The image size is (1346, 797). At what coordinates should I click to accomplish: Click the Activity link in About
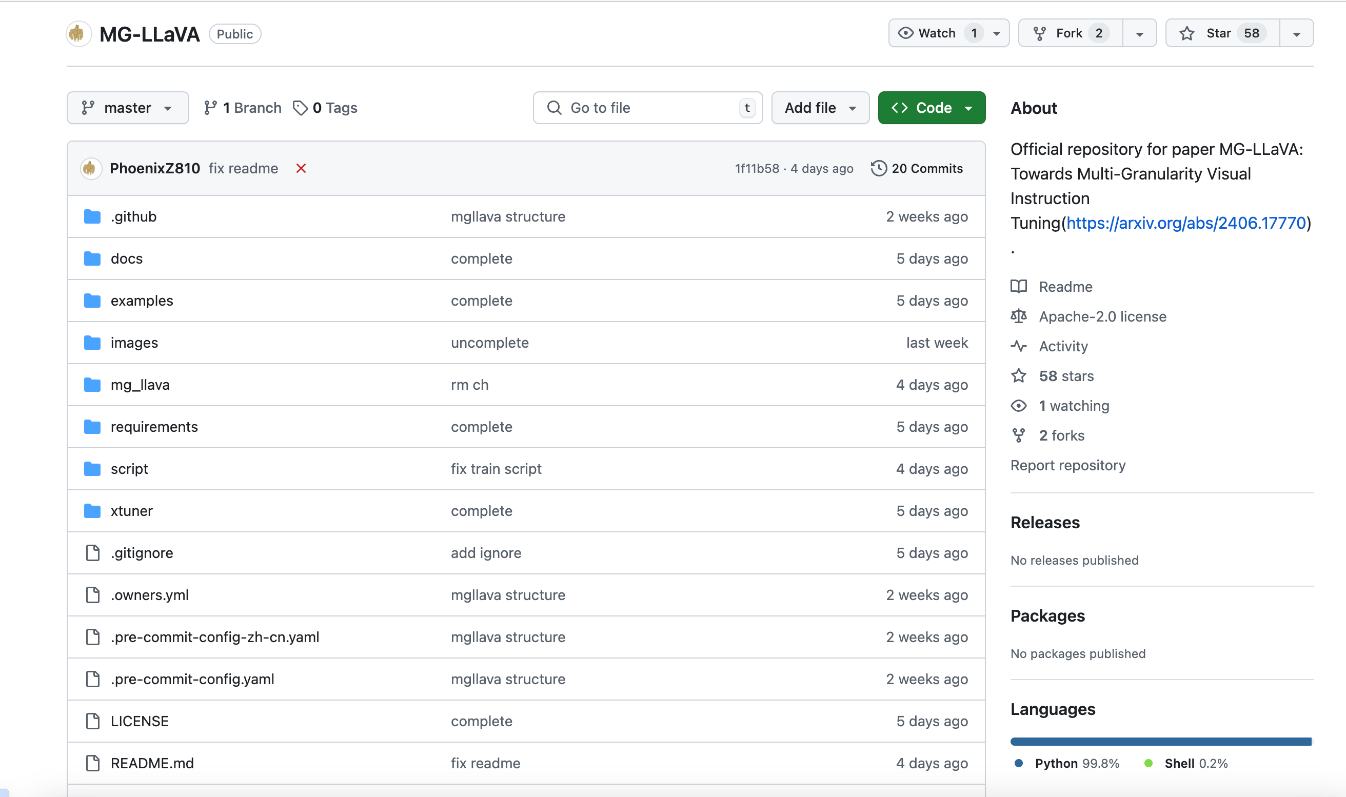pyautogui.click(x=1063, y=346)
